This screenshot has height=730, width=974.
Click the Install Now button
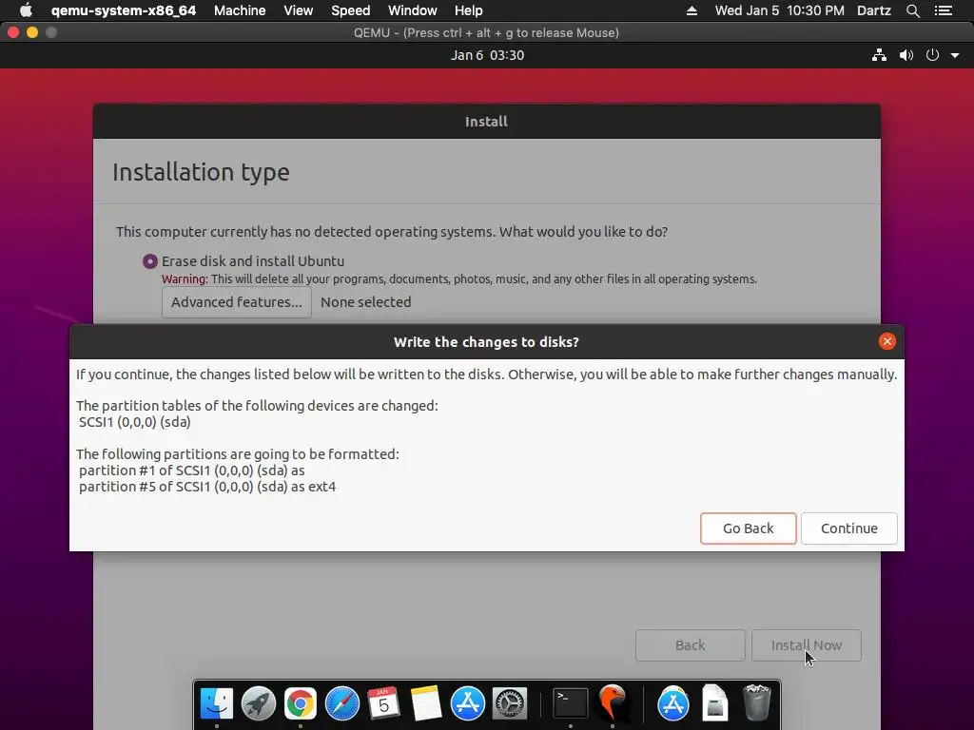[x=807, y=645]
